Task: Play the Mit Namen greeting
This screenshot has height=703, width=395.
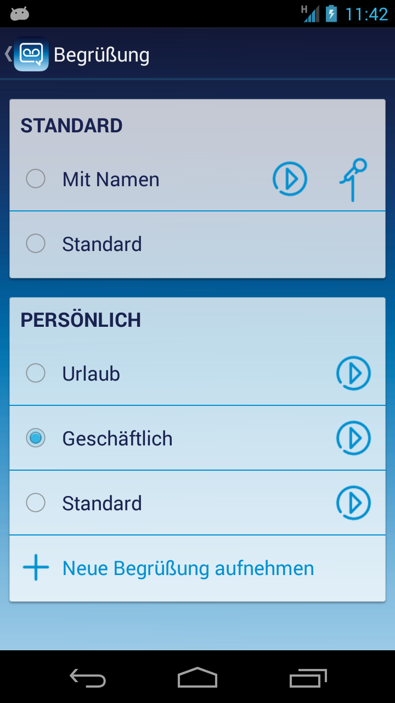Action: tap(290, 179)
